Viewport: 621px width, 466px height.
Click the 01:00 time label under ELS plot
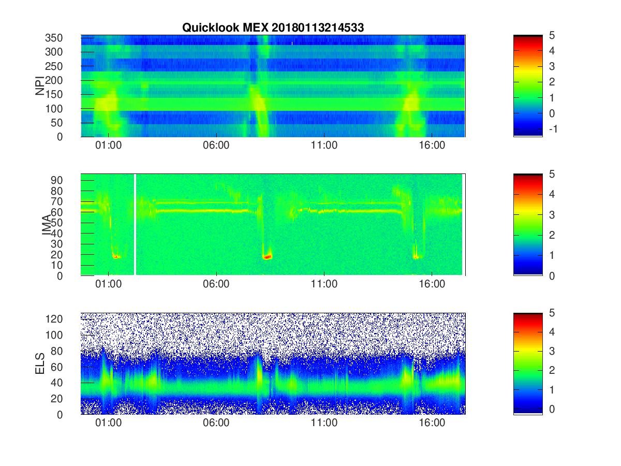[x=108, y=423]
